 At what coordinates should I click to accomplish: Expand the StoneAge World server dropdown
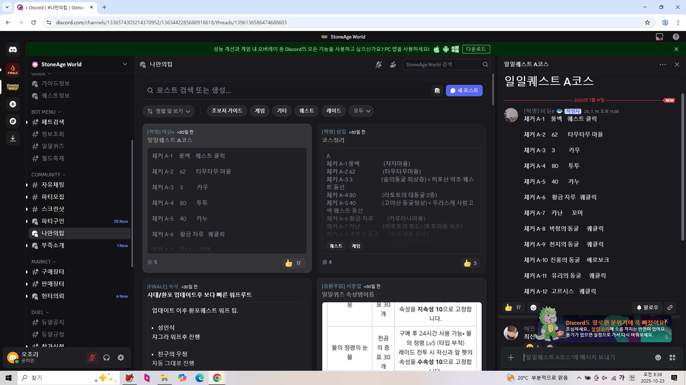click(125, 64)
